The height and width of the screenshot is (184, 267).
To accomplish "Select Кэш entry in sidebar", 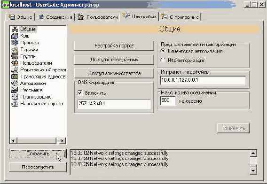I will point(25,36).
